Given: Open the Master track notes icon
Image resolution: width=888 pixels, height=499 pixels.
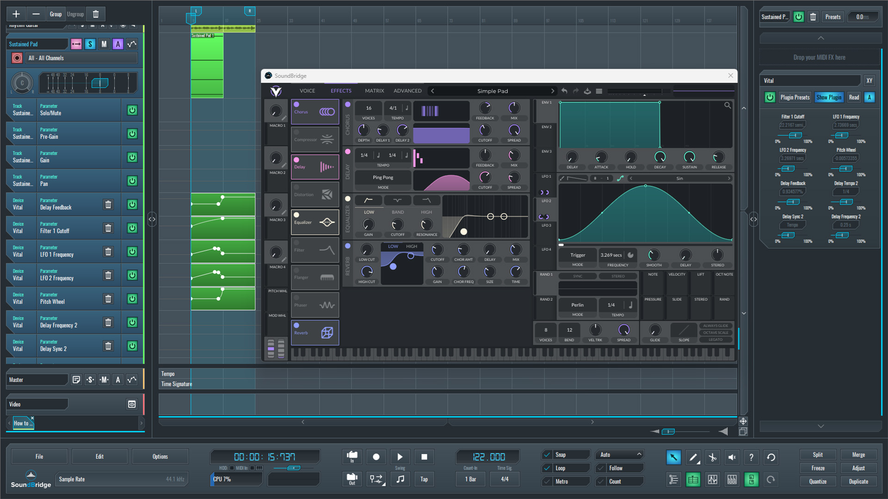Looking at the screenshot, I should click(x=76, y=380).
